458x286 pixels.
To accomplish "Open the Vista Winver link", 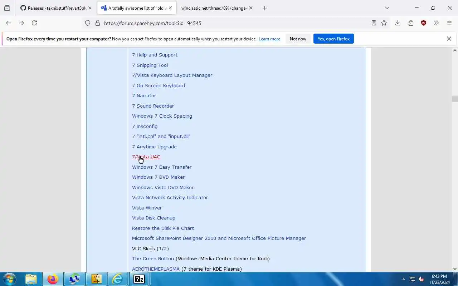I will [147, 208].
